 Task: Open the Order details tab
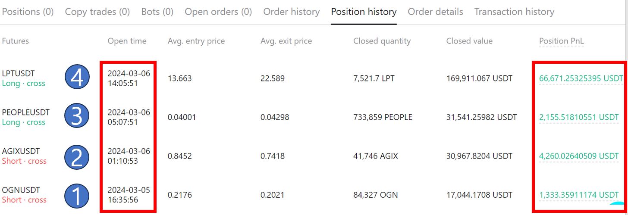point(436,12)
